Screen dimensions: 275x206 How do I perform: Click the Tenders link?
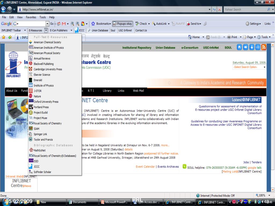tap(256, 162)
